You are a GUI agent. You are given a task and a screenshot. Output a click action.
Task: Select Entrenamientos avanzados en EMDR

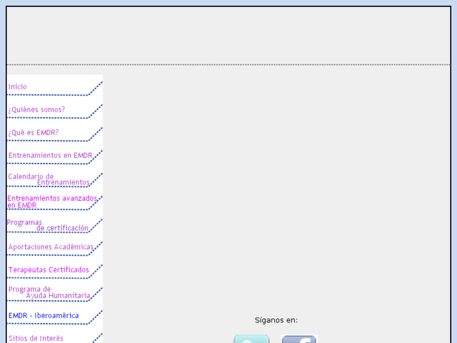(x=52, y=202)
